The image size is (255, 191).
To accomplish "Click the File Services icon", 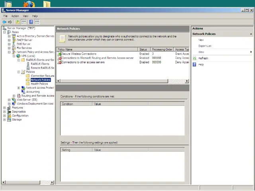I will coord(14,48).
